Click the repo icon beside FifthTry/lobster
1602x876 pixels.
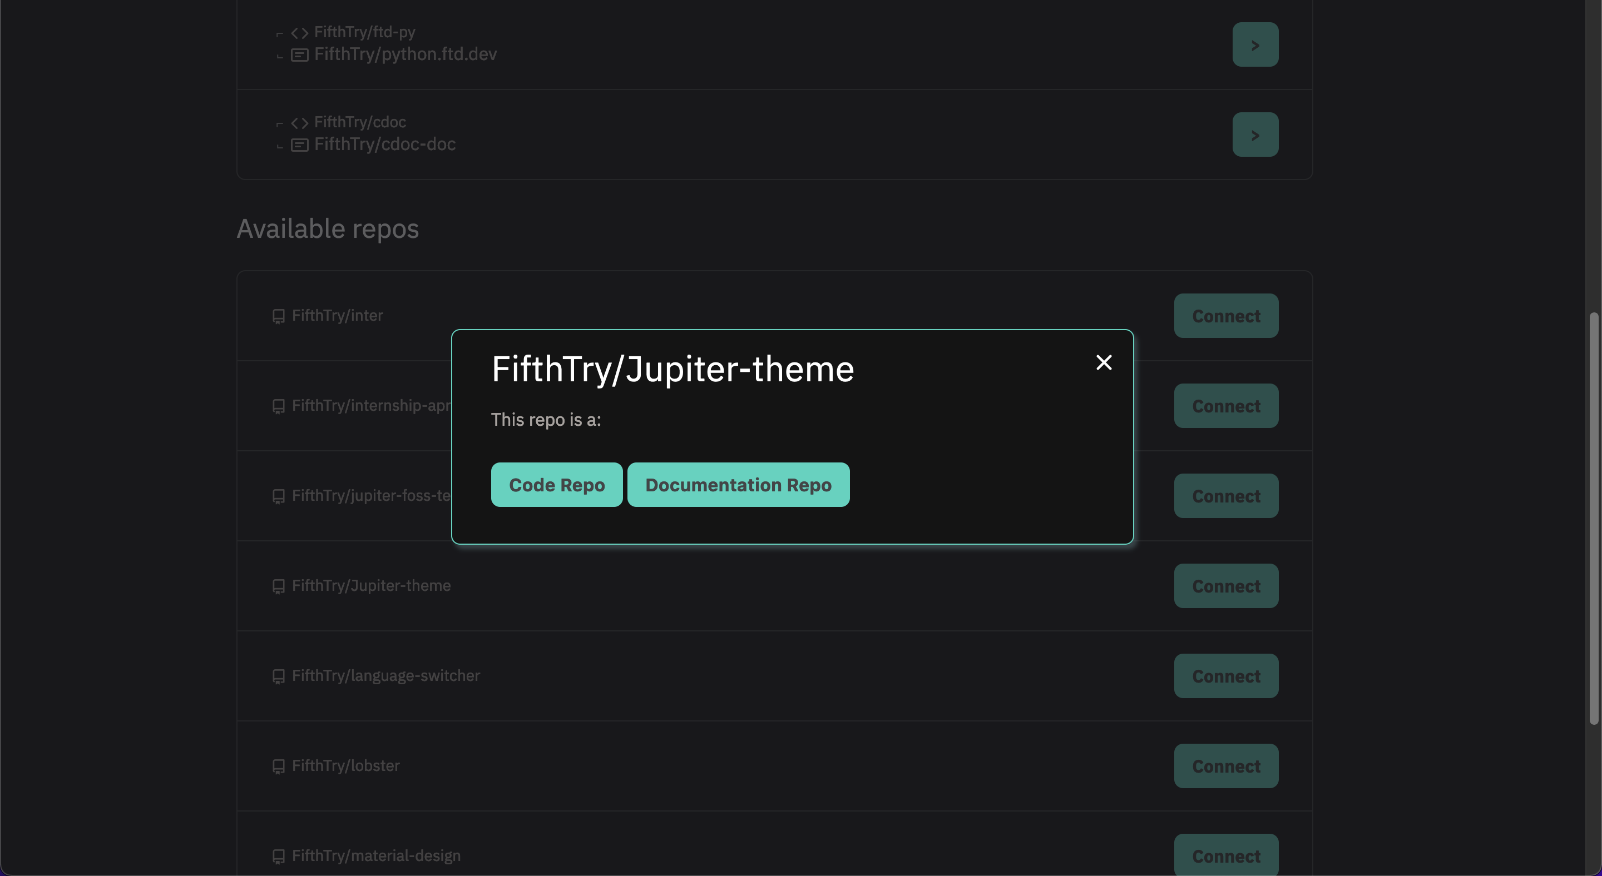pyautogui.click(x=279, y=766)
